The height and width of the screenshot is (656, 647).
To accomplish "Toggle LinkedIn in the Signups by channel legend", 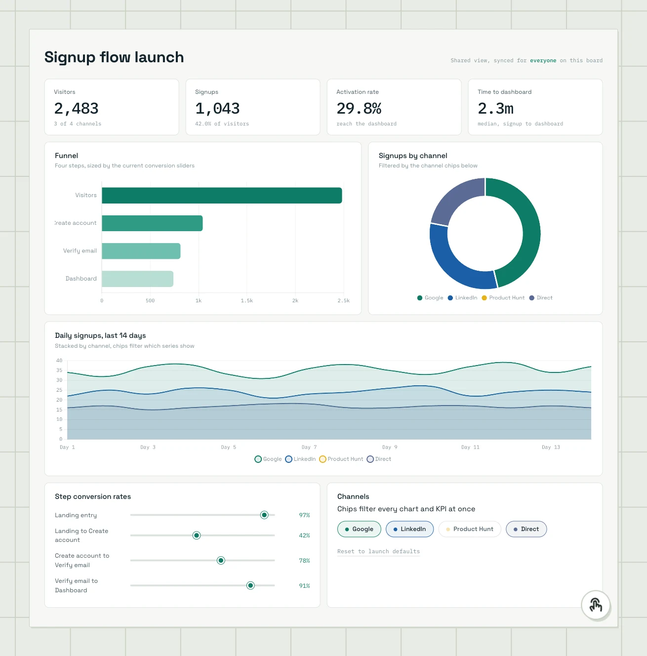I will (x=462, y=298).
